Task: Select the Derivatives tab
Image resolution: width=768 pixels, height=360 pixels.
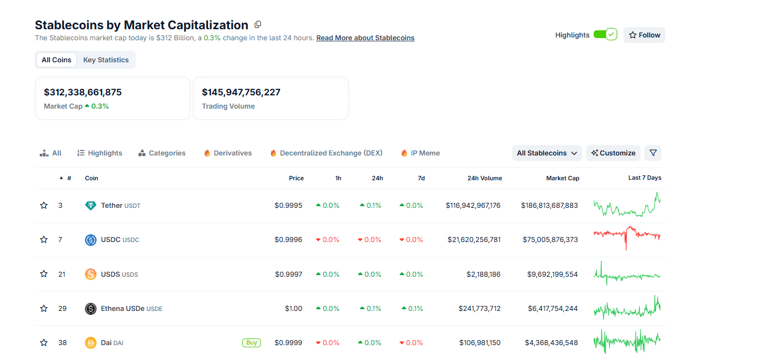Action: [x=227, y=153]
